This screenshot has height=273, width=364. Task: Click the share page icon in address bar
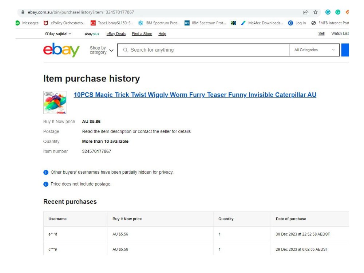point(305,12)
